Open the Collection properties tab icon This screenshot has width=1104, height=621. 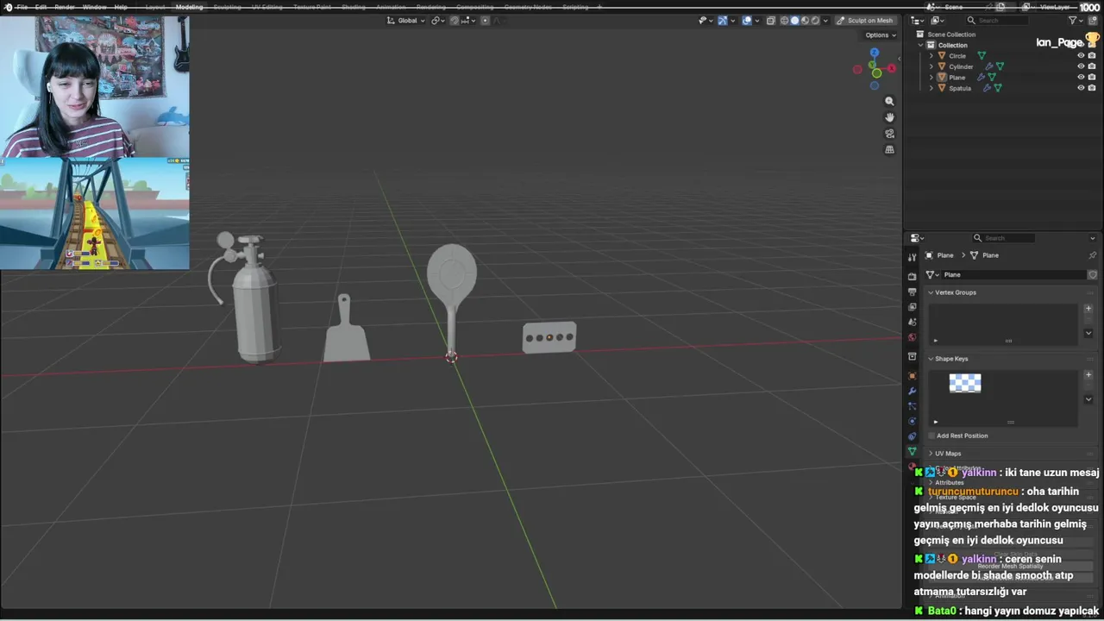[x=912, y=356]
